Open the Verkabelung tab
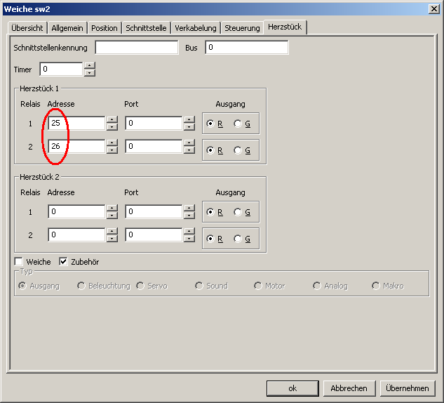The height and width of the screenshot is (403, 444). point(196,28)
